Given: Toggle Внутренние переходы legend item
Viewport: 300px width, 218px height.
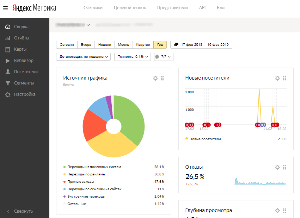Looking at the screenshot, I should pyautogui.click(x=84, y=197).
